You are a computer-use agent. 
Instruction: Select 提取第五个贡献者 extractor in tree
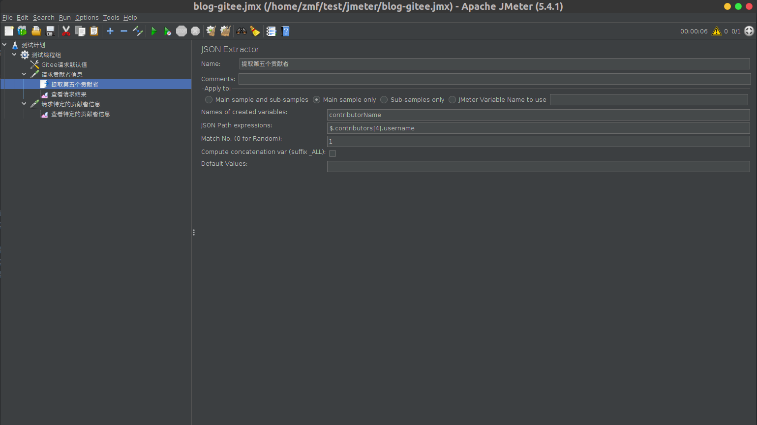coord(75,84)
